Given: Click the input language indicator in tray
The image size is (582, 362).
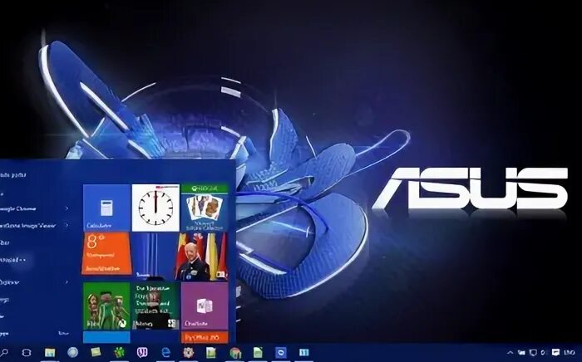Looking at the screenshot, I should 569,352.
